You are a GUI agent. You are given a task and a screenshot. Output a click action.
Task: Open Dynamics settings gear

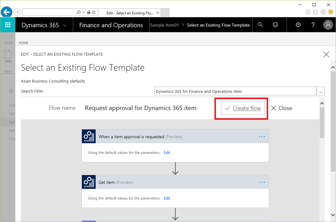tap(298, 25)
